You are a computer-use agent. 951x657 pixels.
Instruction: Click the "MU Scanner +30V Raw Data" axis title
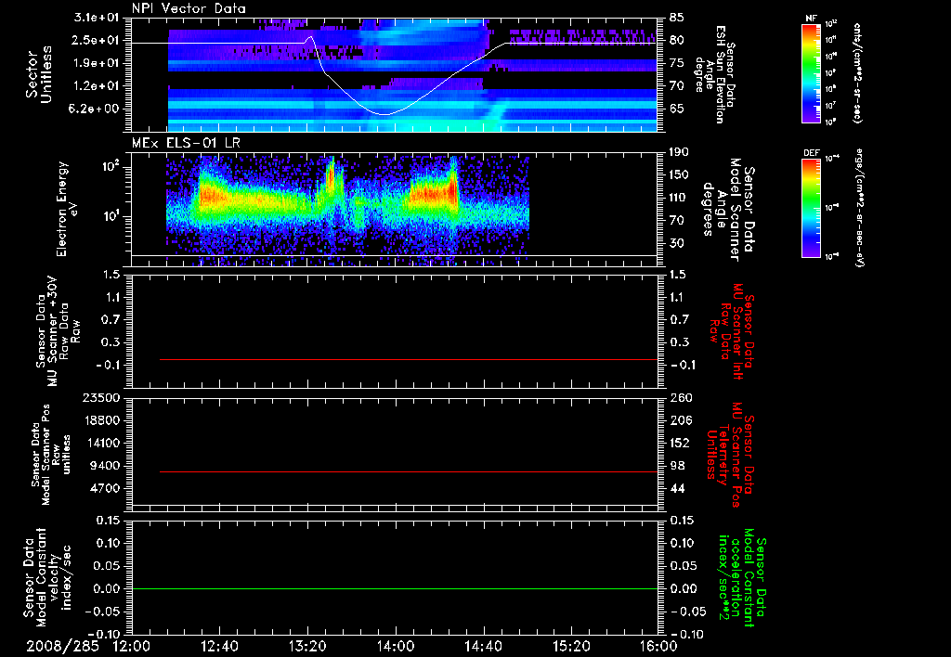coord(57,331)
